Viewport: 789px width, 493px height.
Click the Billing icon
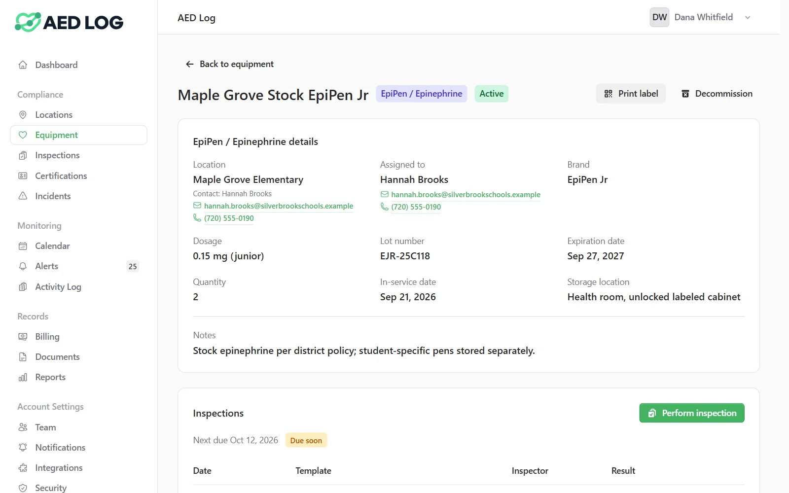coord(23,337)
